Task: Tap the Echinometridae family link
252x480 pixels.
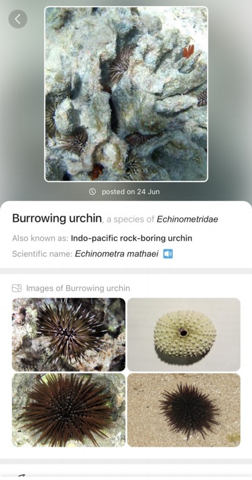Action: 187,219
